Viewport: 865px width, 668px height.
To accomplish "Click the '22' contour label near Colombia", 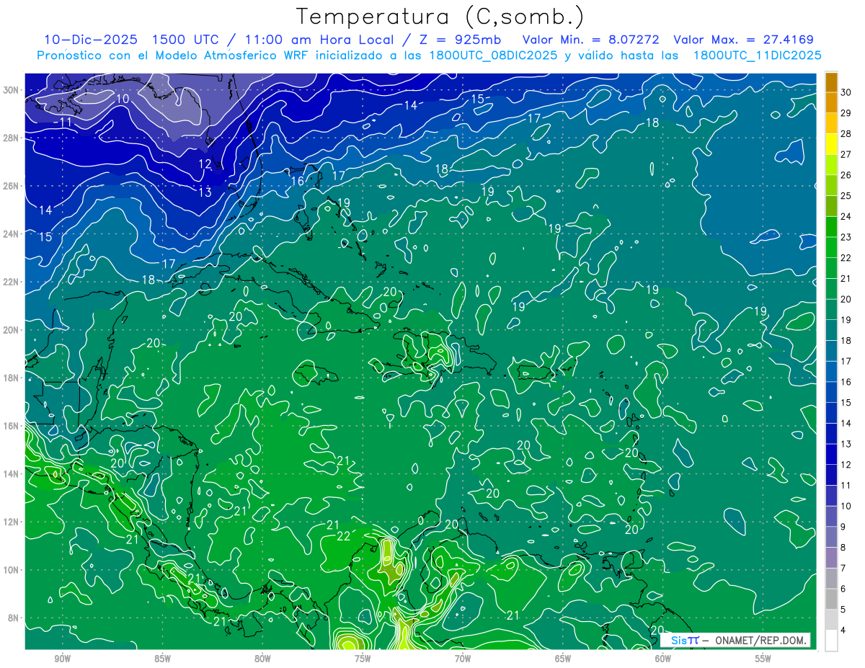I will tap(344, 536).
